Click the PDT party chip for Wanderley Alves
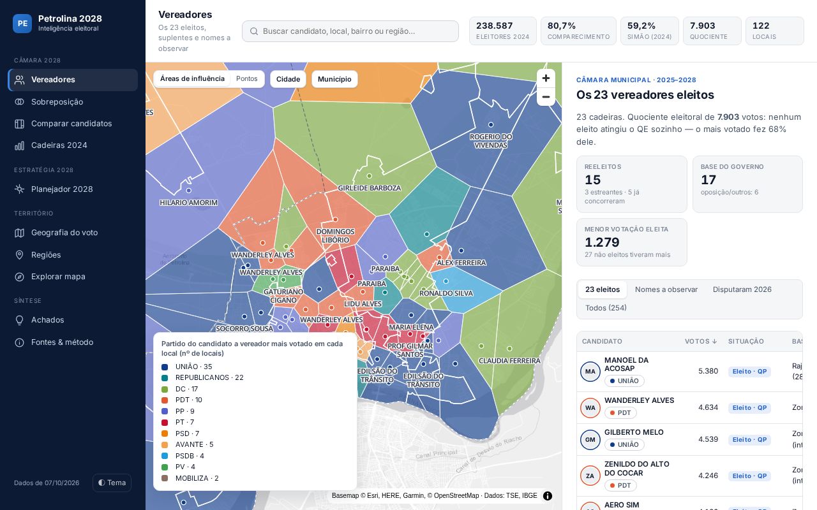Screen dimensions: 817x510 click(620, 413)
